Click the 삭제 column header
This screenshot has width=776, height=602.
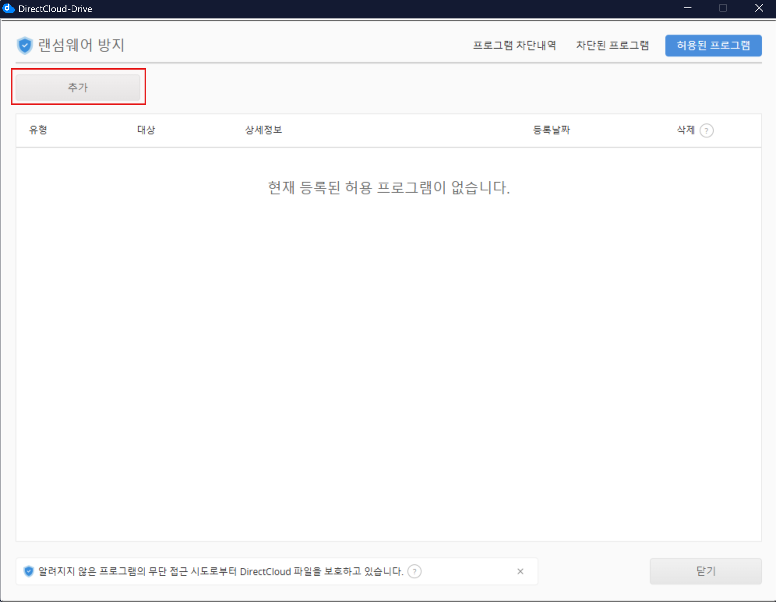point(686,130)
